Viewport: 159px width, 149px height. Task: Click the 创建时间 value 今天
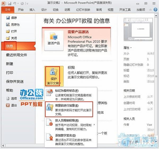click(x=150, y=103)
